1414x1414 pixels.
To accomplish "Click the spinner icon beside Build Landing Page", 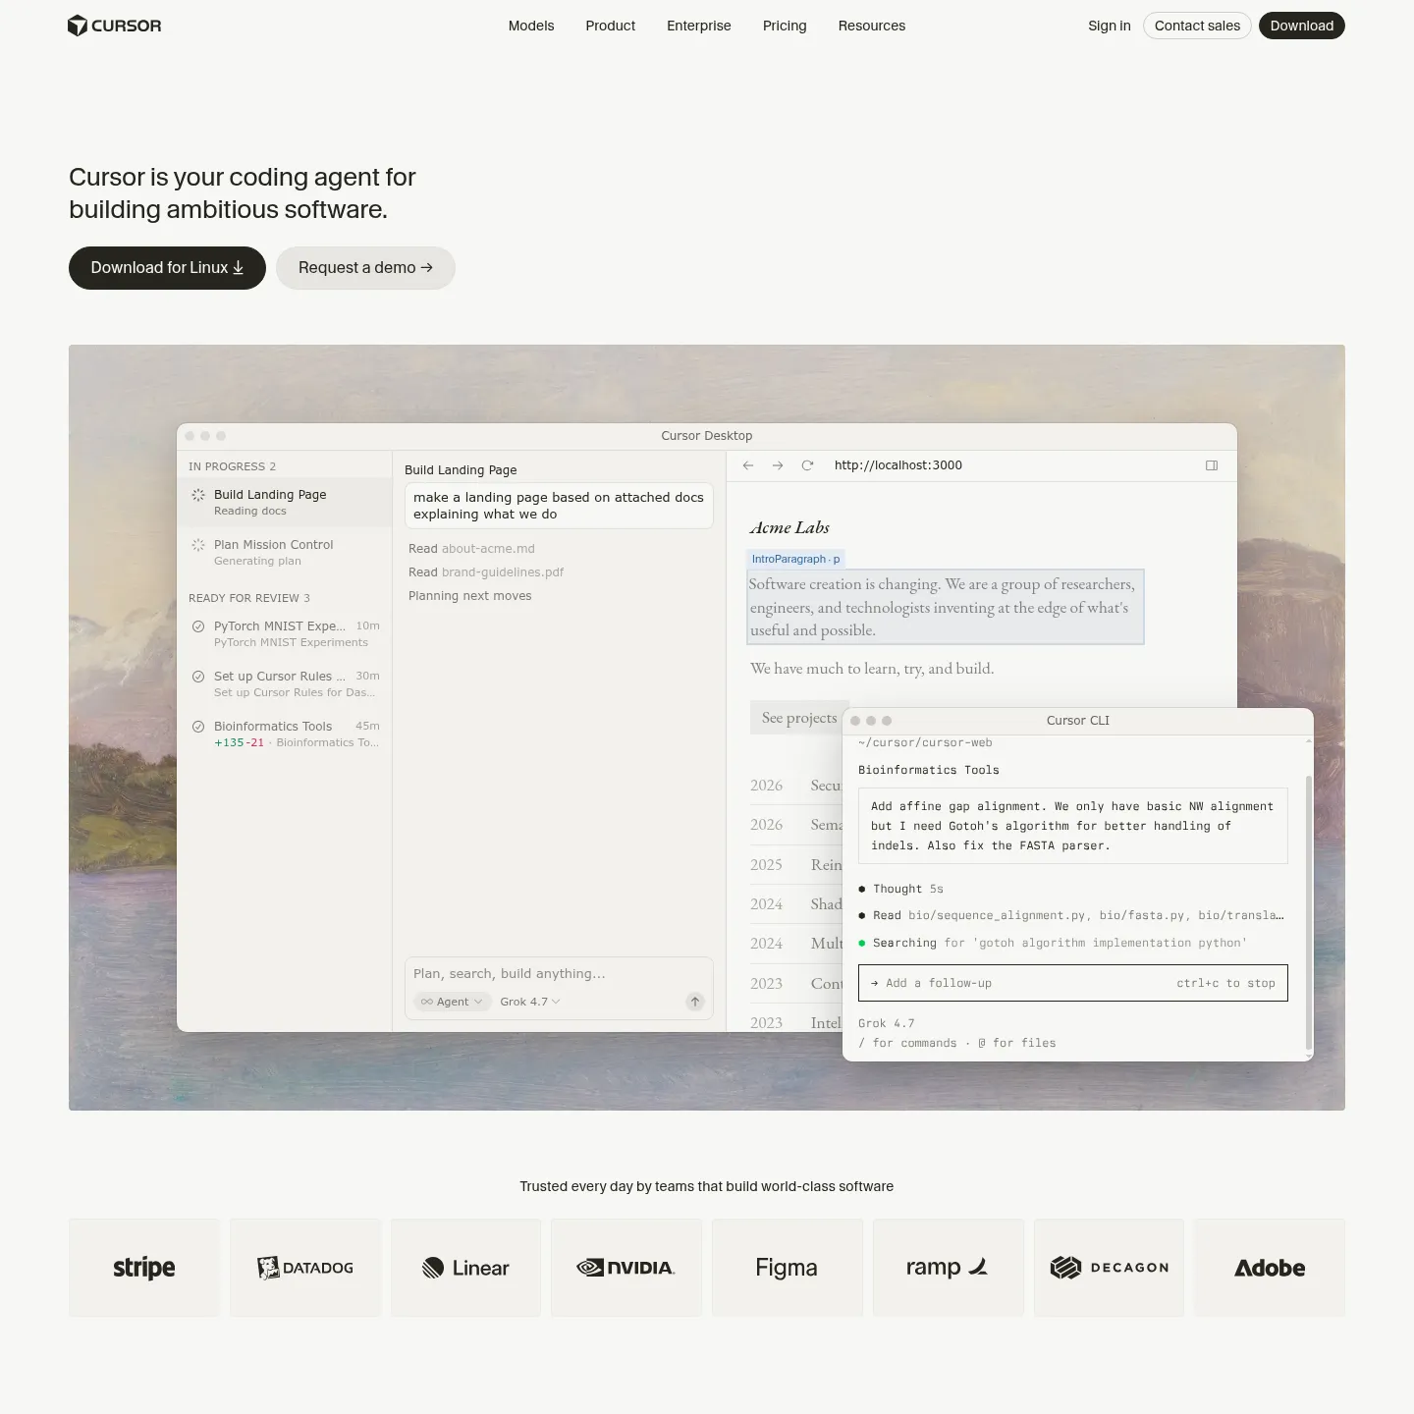I will 198,495.
